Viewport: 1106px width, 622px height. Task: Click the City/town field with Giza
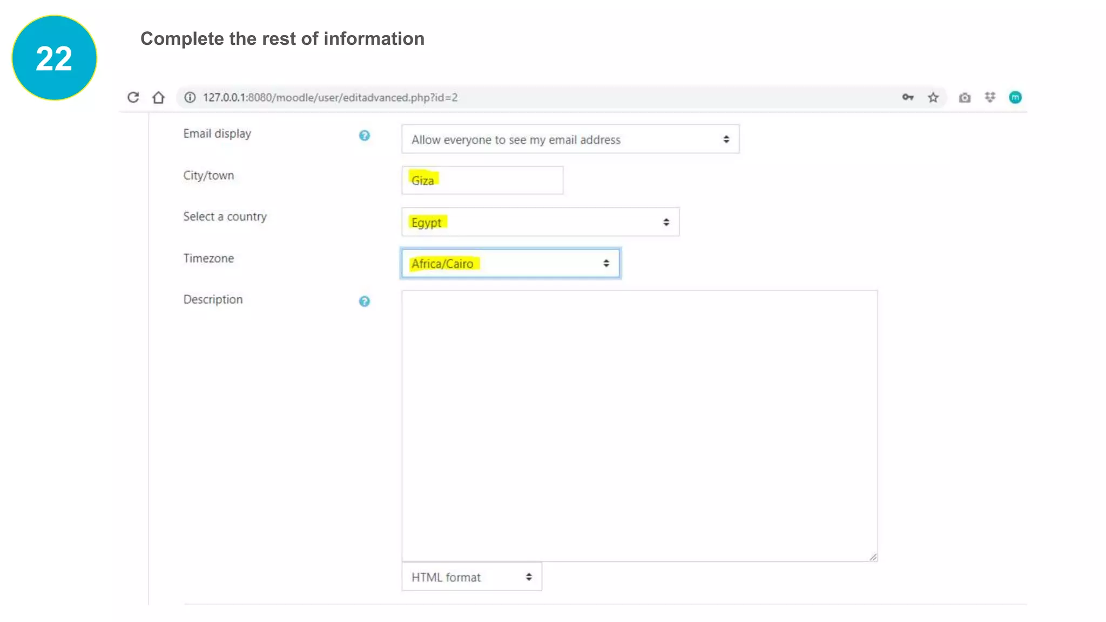[x=482, y=180]
